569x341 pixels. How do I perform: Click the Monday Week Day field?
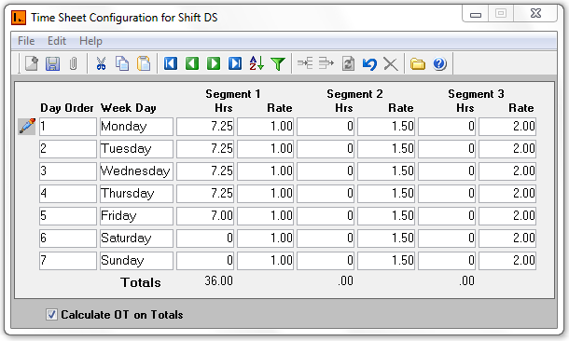136,127
